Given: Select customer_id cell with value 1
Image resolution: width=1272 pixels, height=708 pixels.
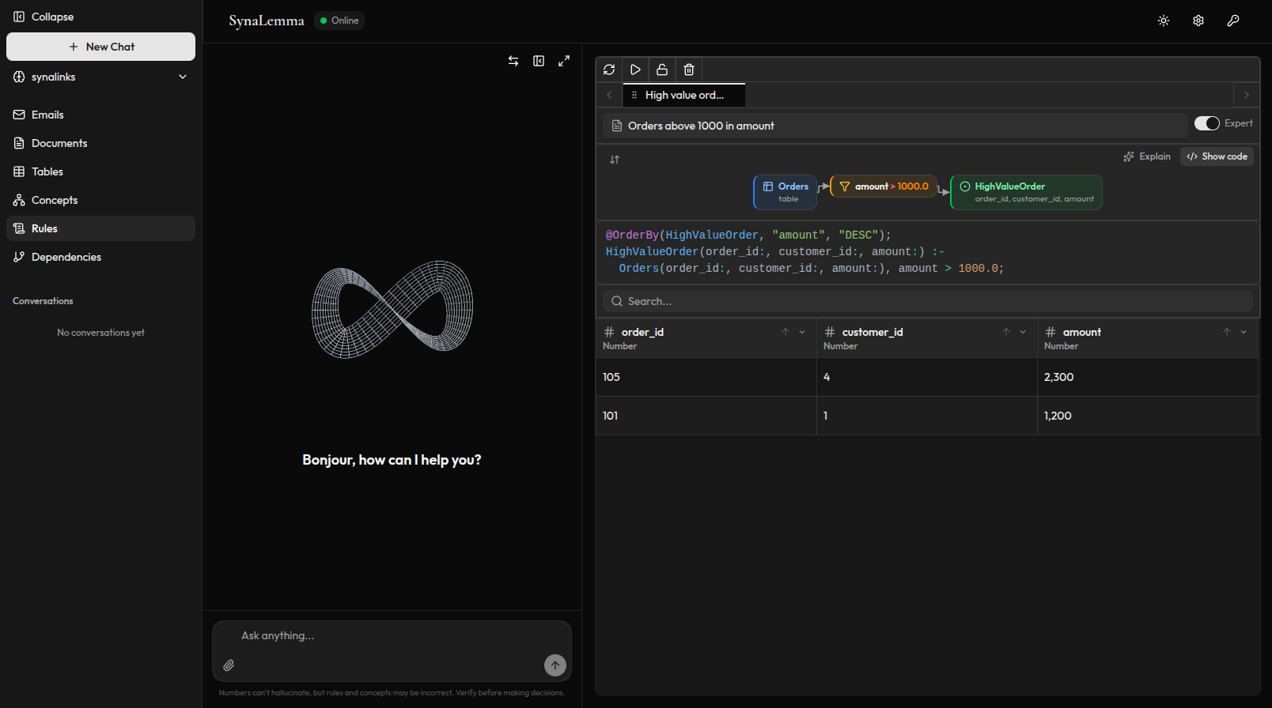Looking at the screenshot, I should (927, 416).
